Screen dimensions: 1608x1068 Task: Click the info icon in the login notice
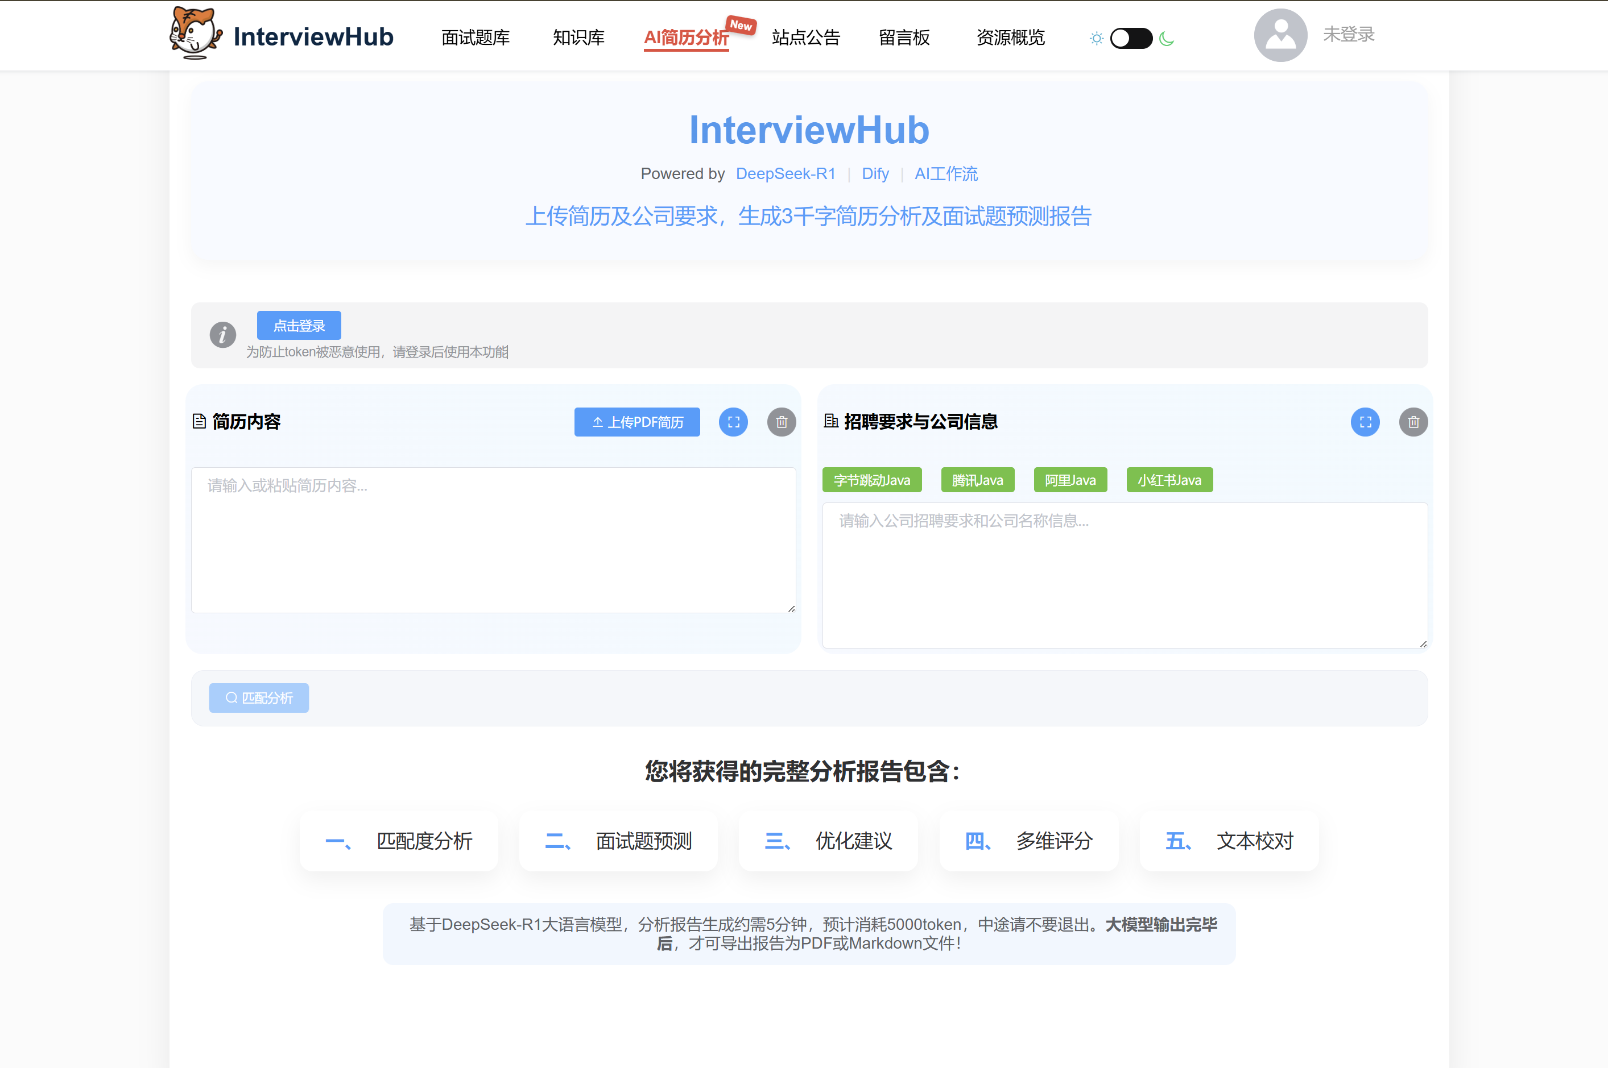(x=223, y=334)
